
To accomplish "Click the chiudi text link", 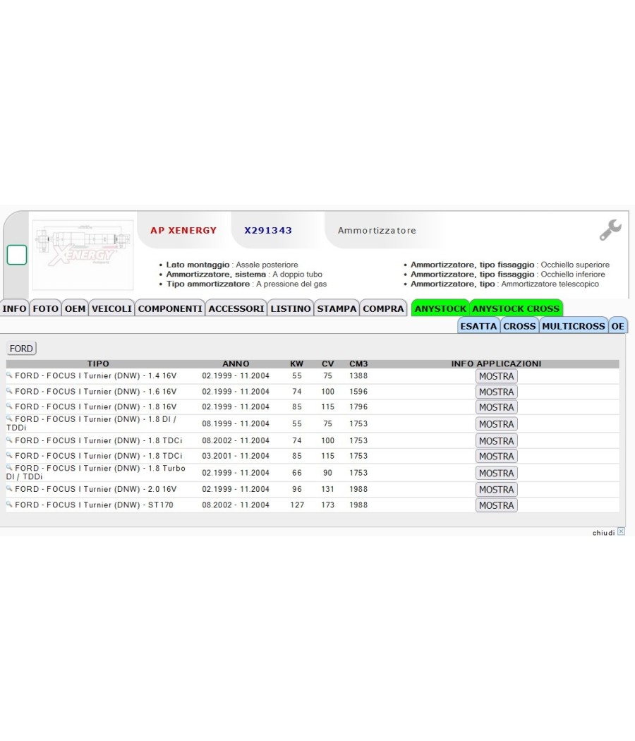I will pos(603,533).
